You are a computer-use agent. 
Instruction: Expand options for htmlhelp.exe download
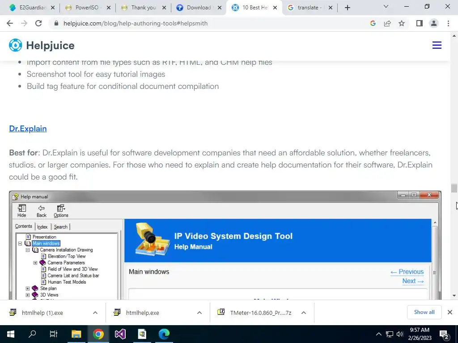click(x=199, y=313)
